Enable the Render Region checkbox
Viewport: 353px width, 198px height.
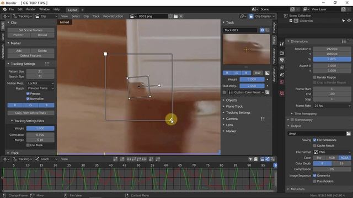pos(315,77)
